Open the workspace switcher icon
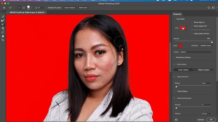218x122 pixels. click(x=214, y=8)
